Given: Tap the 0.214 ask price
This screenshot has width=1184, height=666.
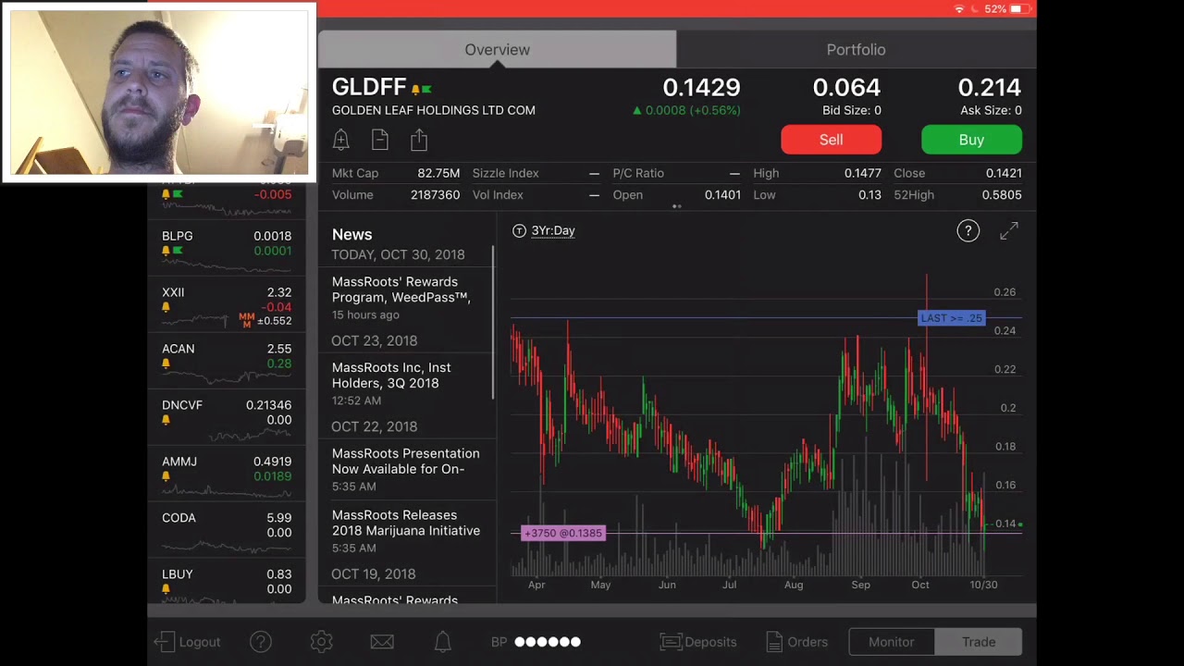Looking at the screenshot, I should pos(989,88).
